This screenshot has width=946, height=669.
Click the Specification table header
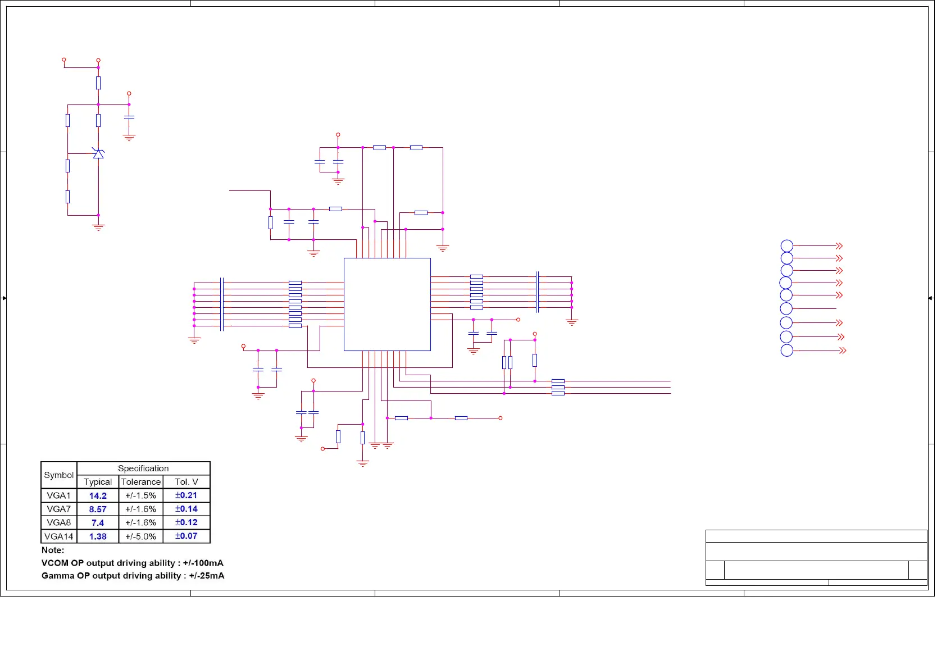[x=143, y=468]
